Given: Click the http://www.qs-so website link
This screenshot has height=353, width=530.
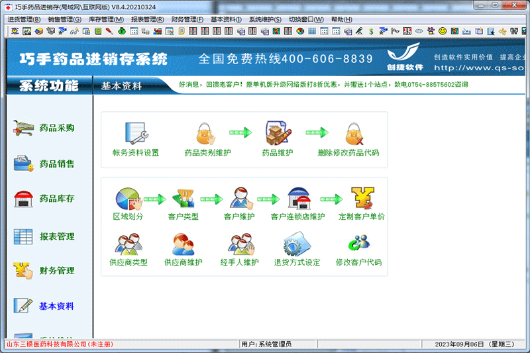Looking at the screenshot, I should (x=479, y=68).
